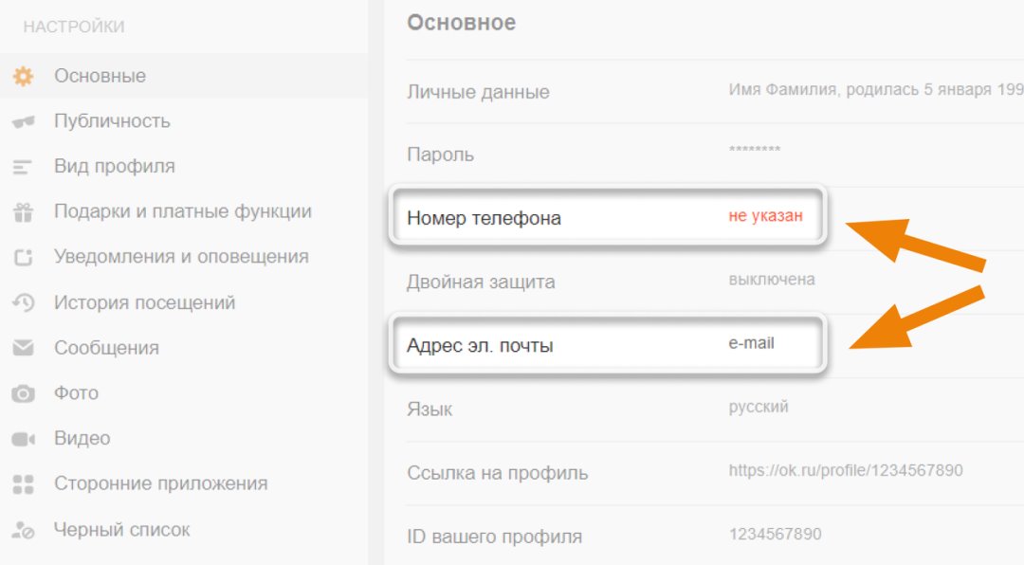The width and height of the screenshot is (1024, 565).
Task: Click the envelope icon for Сообщения
Action: coord(23,348)
